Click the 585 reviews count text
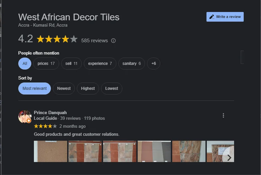The height and width of the screenshot is (175, 261). pyautogui.click(x=94, y=41)
